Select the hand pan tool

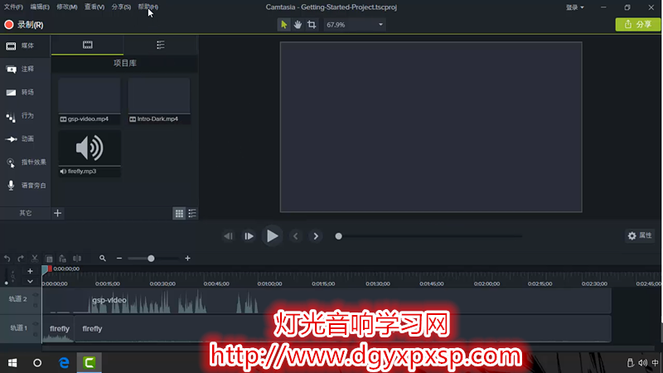tap(298, 25)
